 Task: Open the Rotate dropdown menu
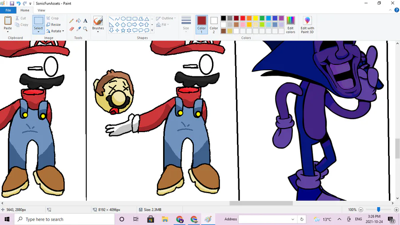coord(56,31)
